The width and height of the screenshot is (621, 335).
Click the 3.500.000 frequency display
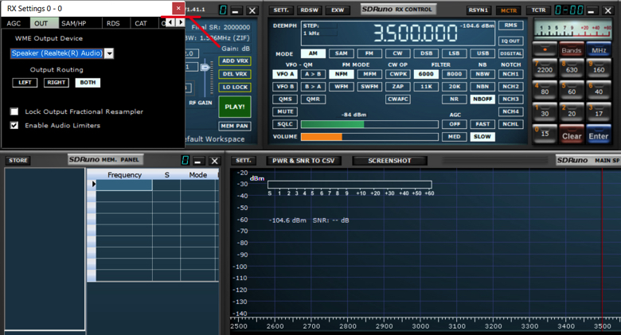[x=415, y=33]
